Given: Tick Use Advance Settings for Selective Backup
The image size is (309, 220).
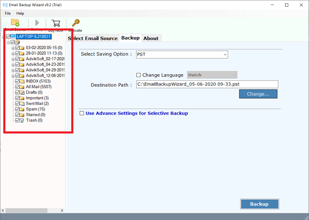Looking at the screenshot, I should (82, 113).
